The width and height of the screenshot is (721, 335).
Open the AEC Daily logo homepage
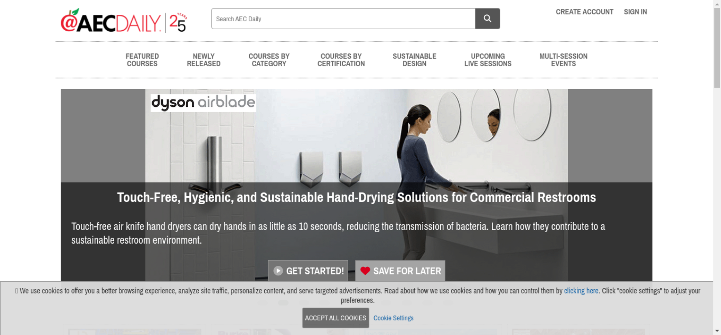pos(124,21)
